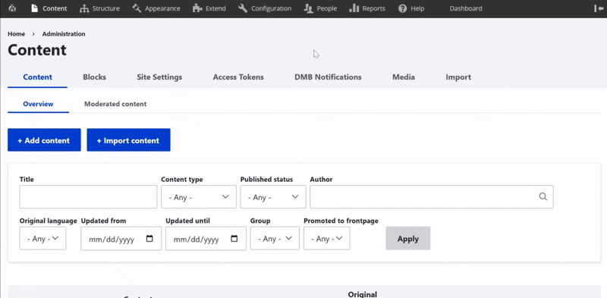Click the Apply filter button
607x298 pixels.
(x=408, y=238)
